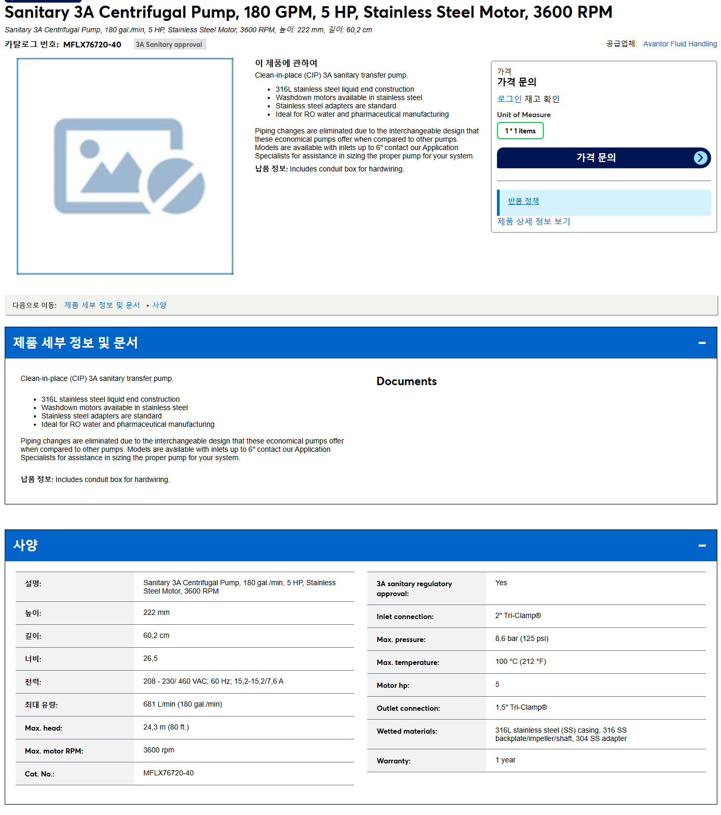Open the Avantor Fluid Handling supplier link

(x=680, y=44)
